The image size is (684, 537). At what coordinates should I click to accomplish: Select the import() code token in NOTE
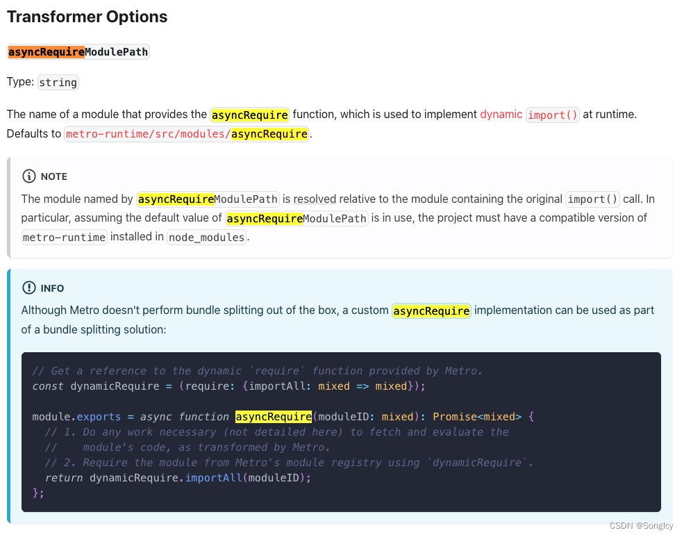[x=592, y=199]
